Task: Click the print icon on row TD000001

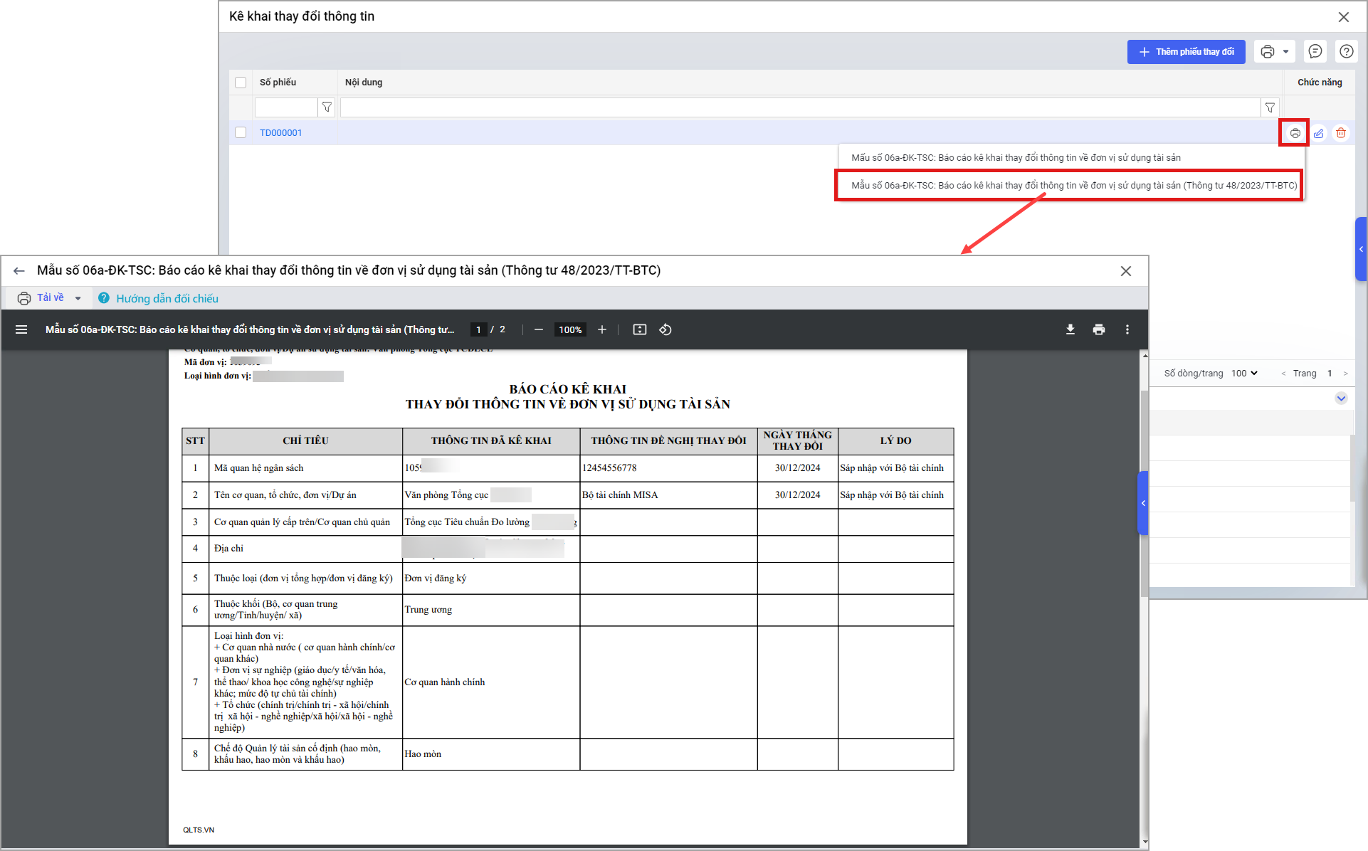Action: (1295, 133)
